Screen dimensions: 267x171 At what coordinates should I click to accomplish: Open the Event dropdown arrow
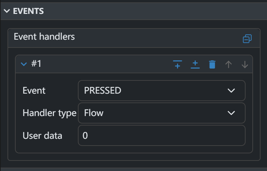click(231, 91)
